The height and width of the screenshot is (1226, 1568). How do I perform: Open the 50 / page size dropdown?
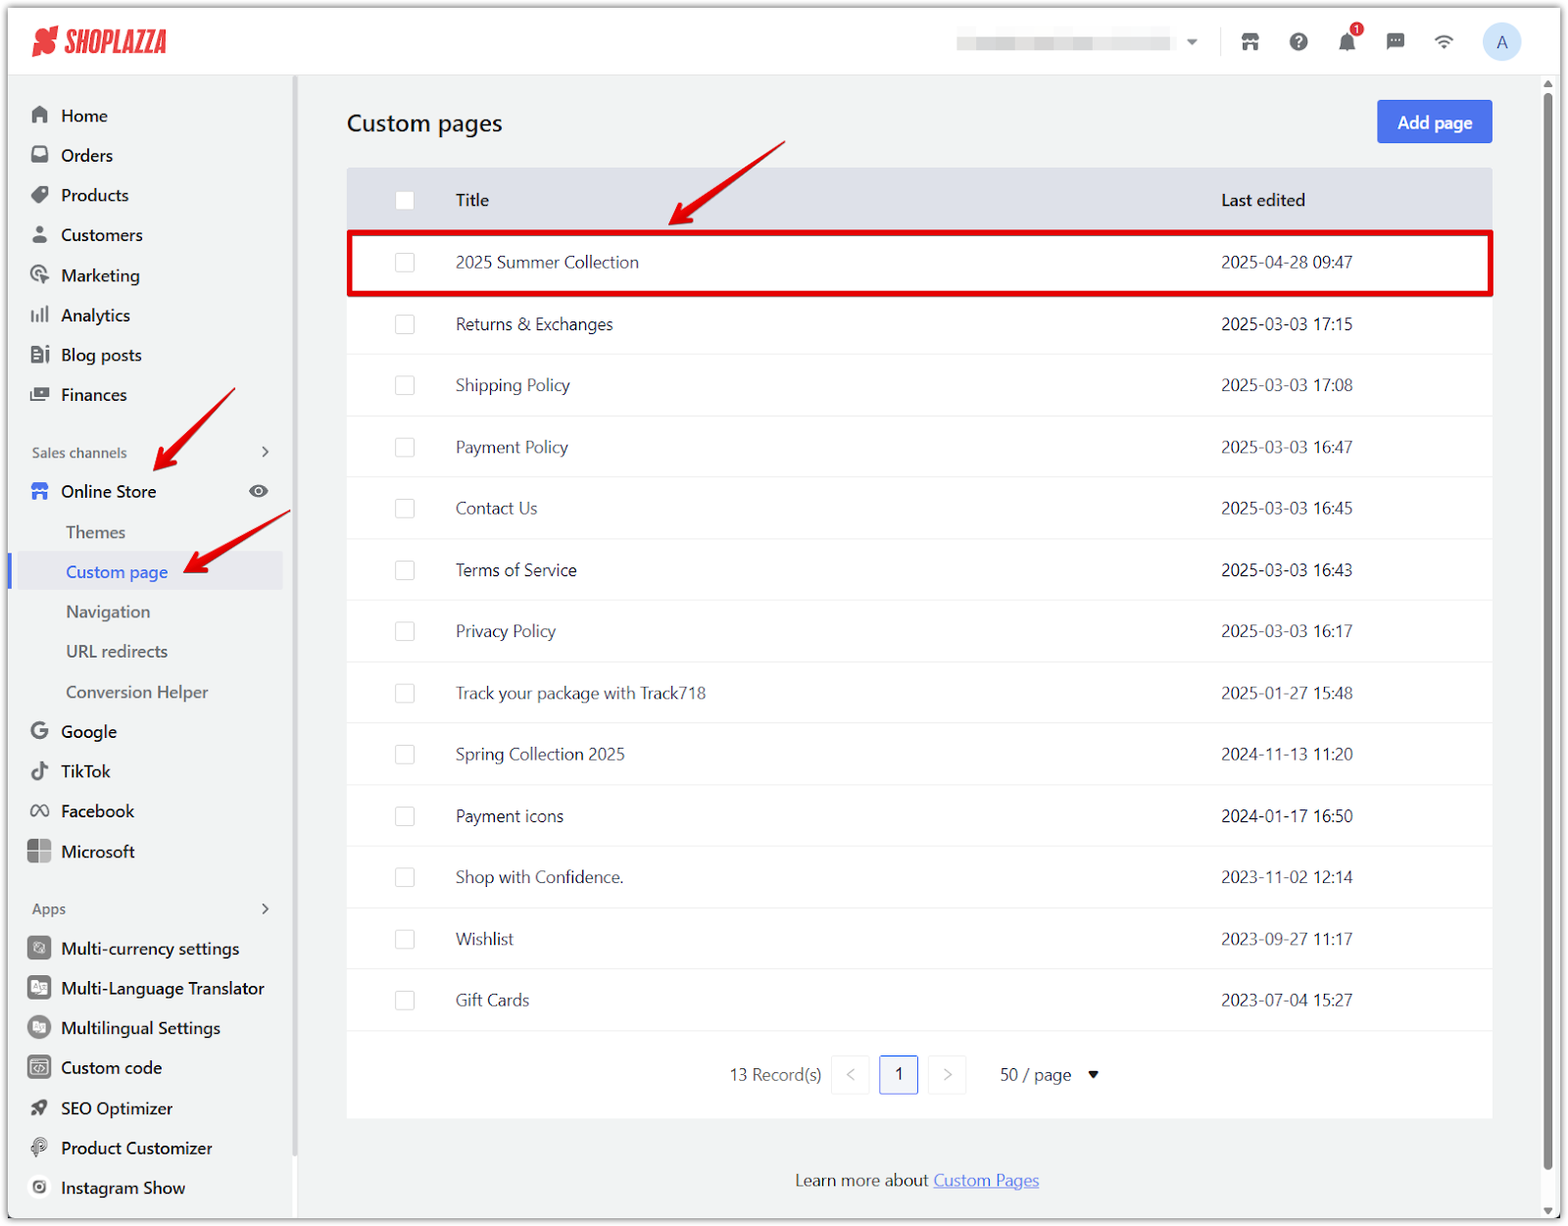pyautogui.click(x=1049, y=1075)
